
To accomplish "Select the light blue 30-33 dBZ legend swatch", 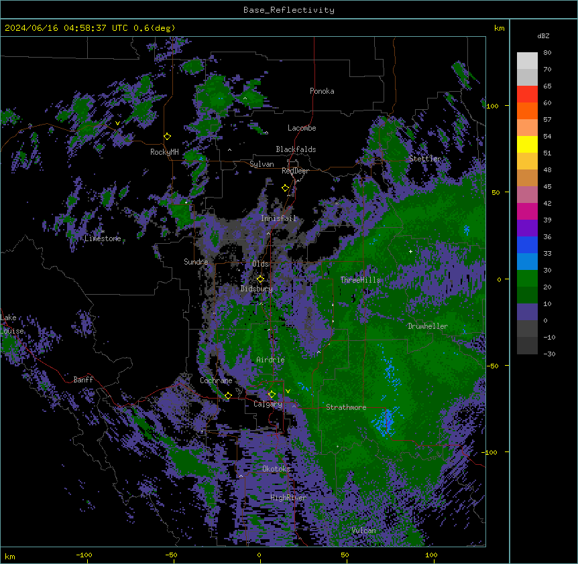I will (x=527, y=262).
